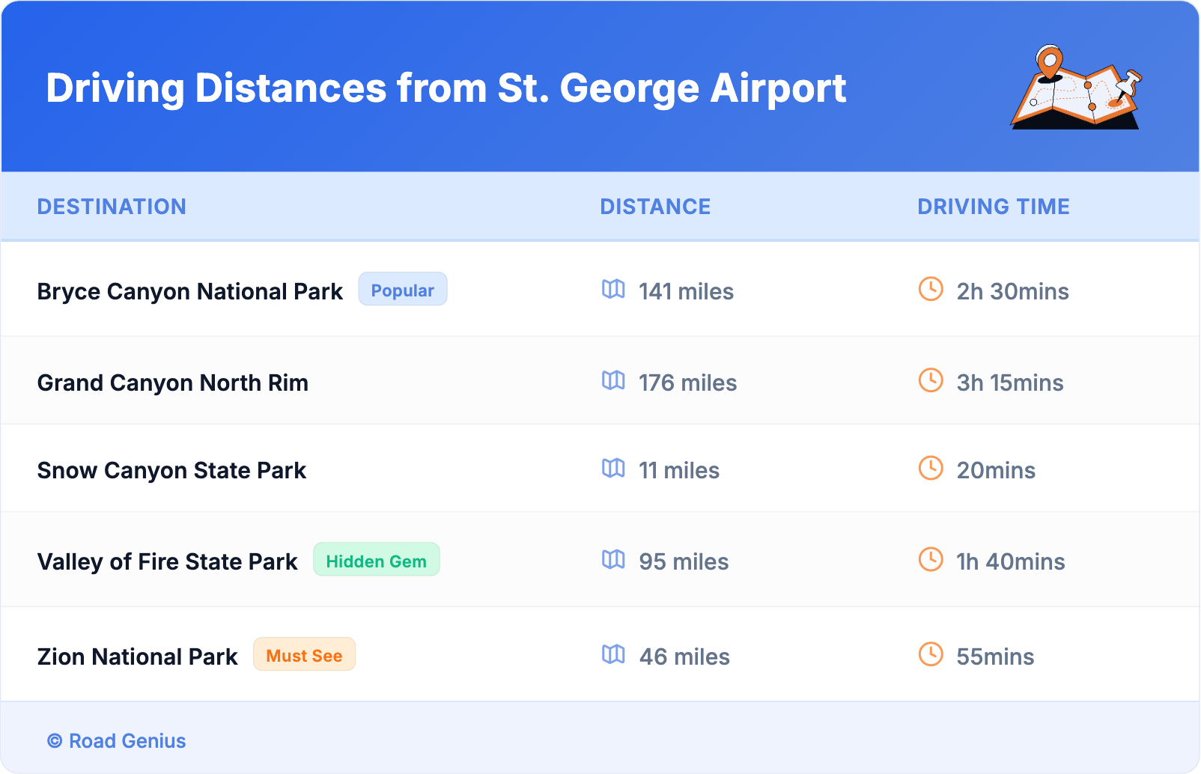Click clock icon beside 20mins
Image resolution: width=1201 pixels, height=774 pixels.
931,468
